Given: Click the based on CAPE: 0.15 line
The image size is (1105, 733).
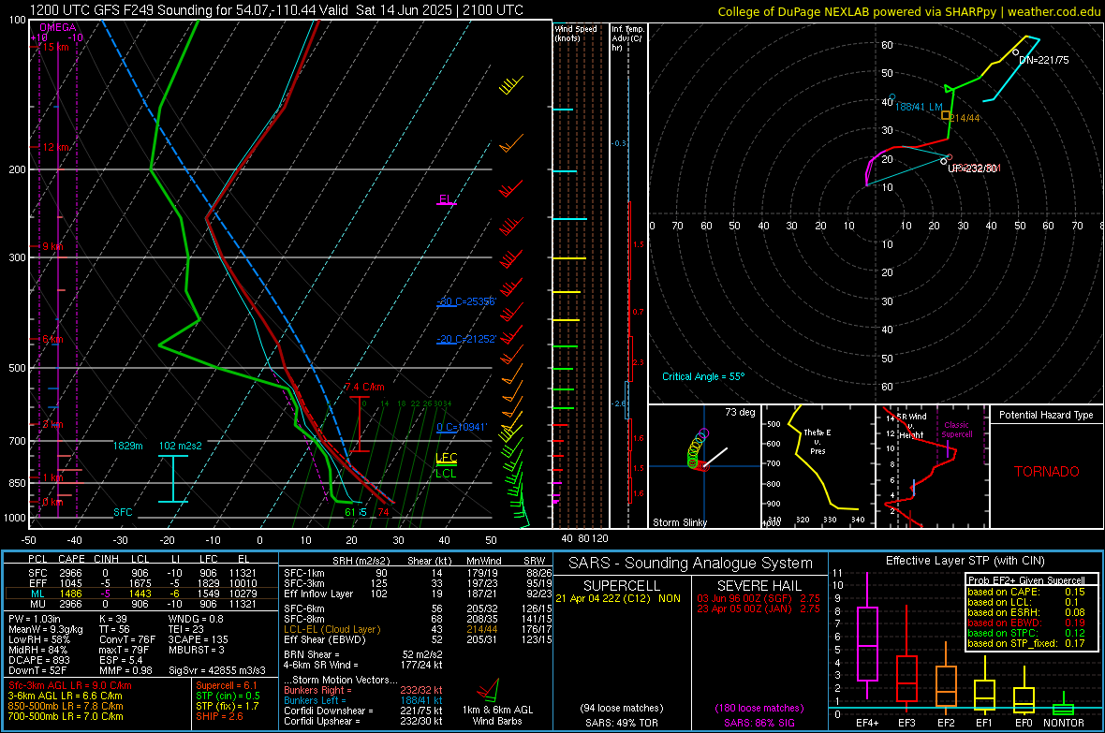Looking at the screenshot, I should (1026, 592).
